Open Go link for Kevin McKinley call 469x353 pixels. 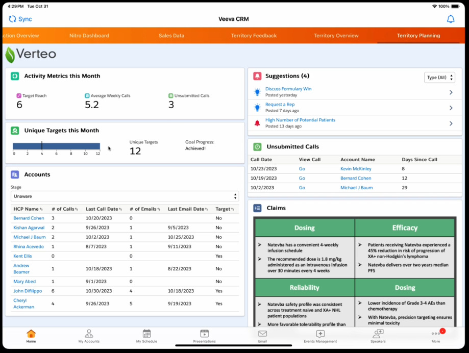click(302, 169)
